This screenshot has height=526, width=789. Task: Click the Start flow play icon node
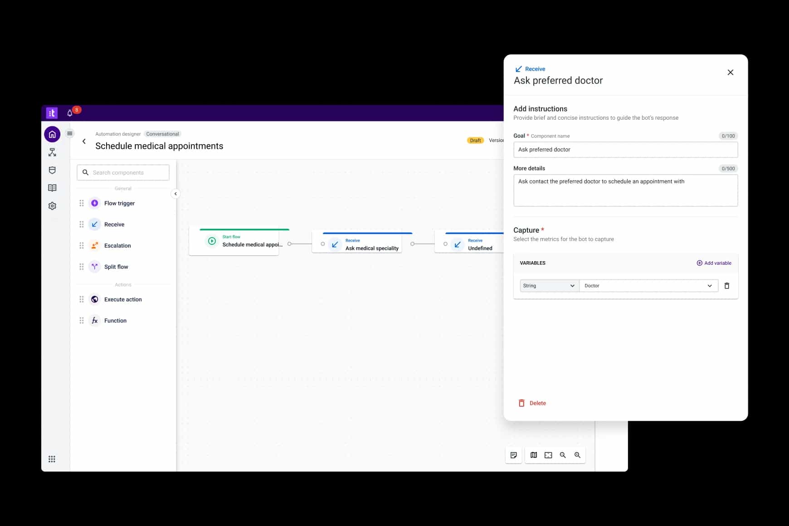[x=212, y=241]
